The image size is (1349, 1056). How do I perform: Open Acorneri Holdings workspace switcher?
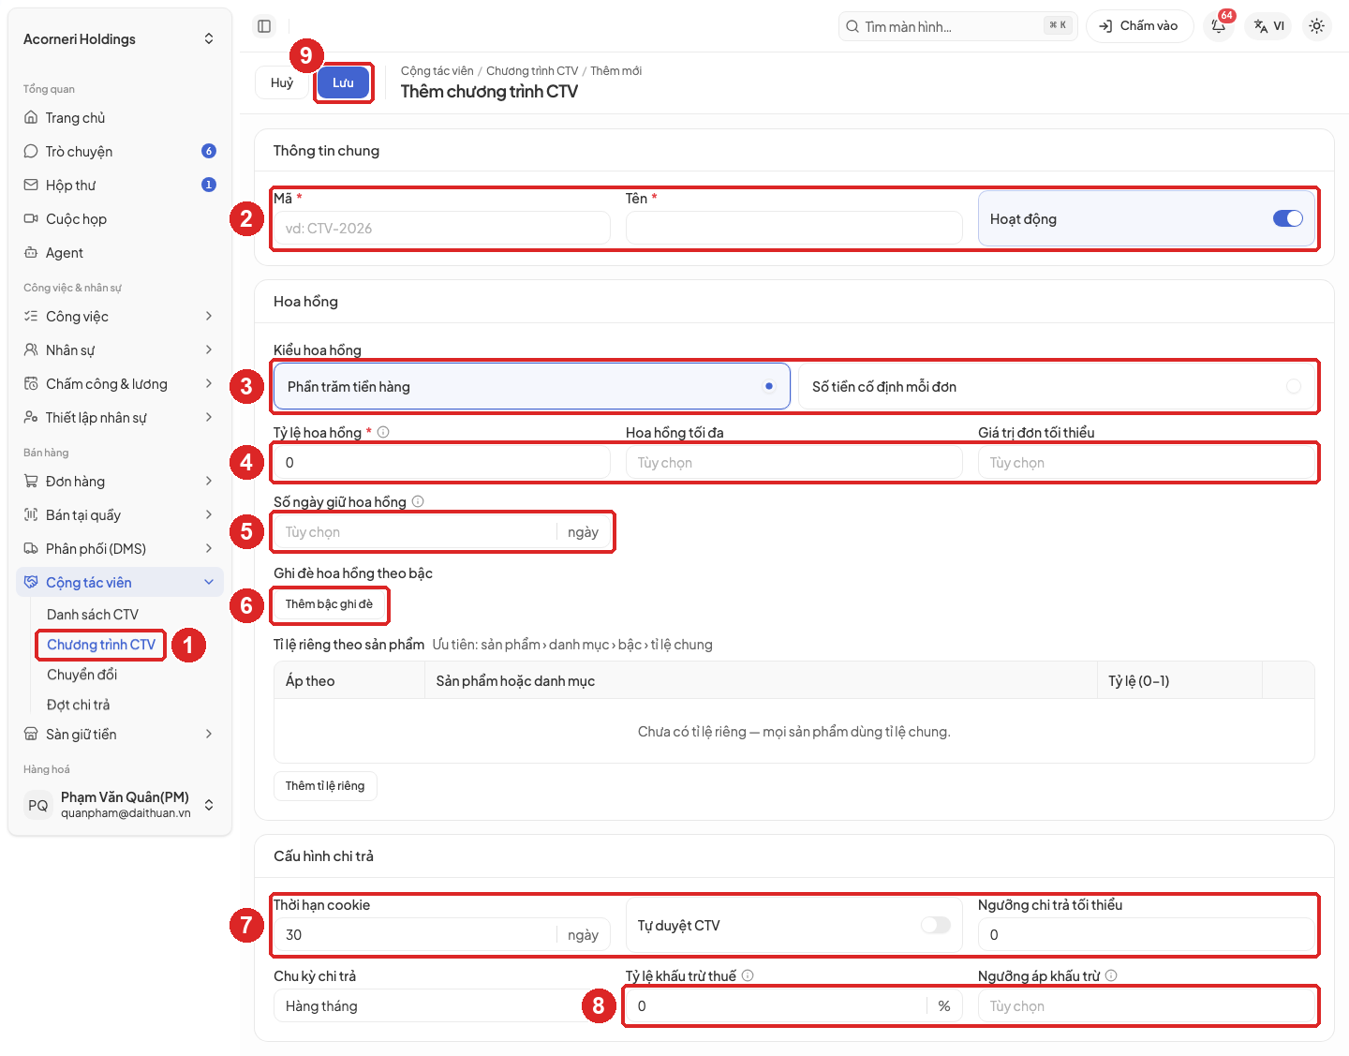point(120,38)
